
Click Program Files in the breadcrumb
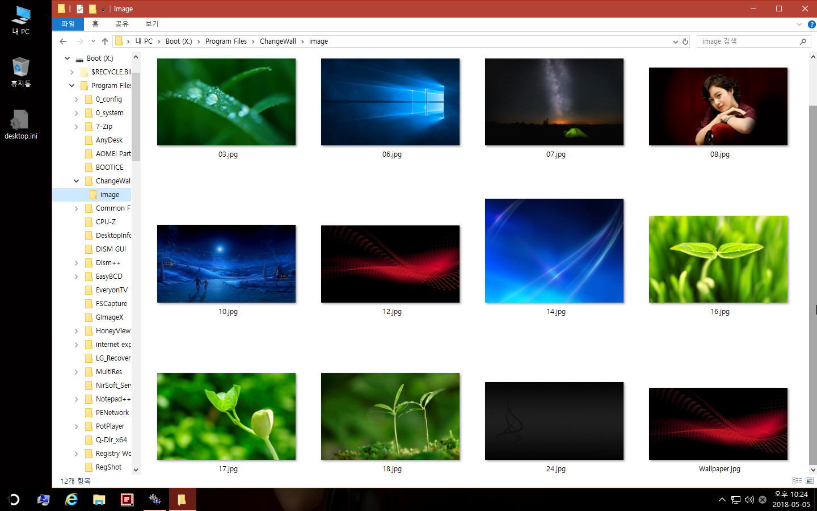226,41
